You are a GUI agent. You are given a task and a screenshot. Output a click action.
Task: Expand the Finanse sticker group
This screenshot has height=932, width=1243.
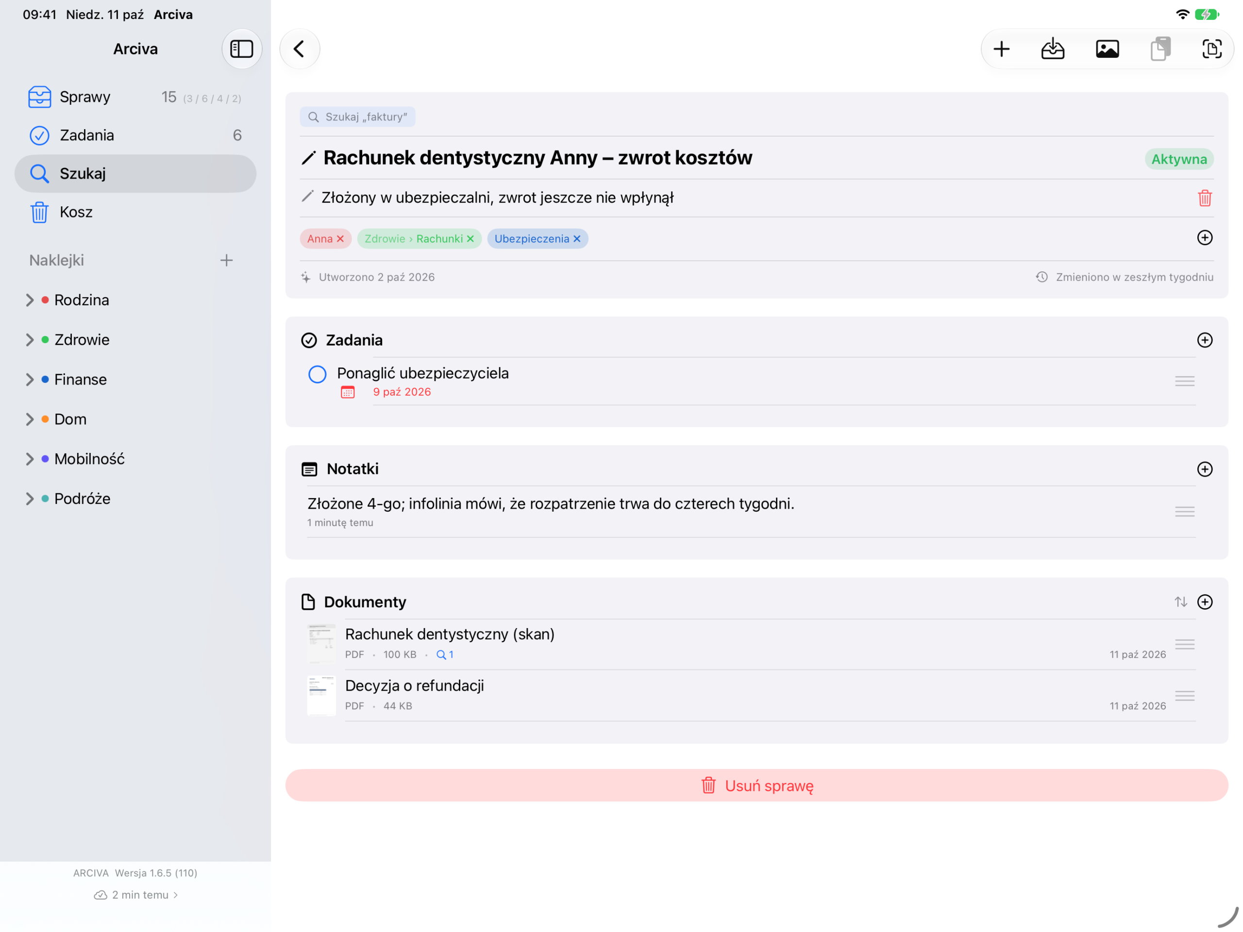(30, 380)
